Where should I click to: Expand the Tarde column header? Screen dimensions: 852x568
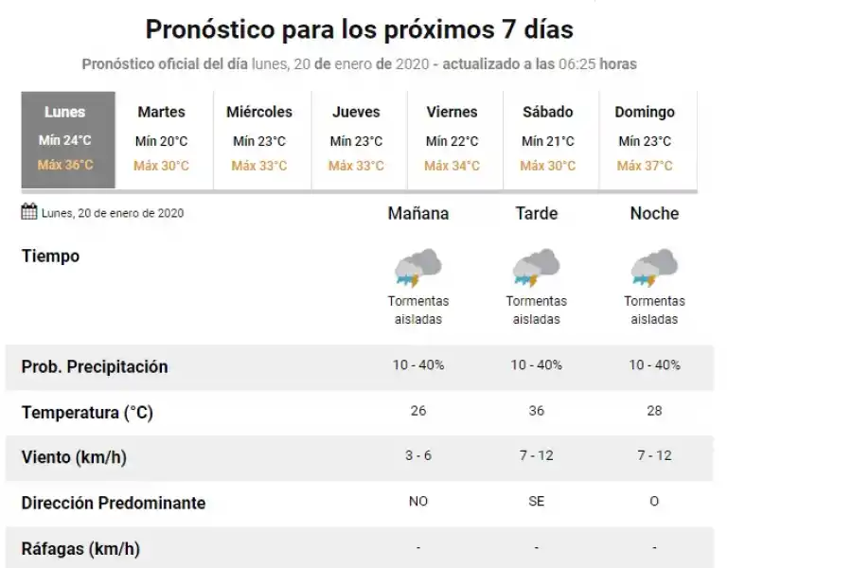point(536,214)
